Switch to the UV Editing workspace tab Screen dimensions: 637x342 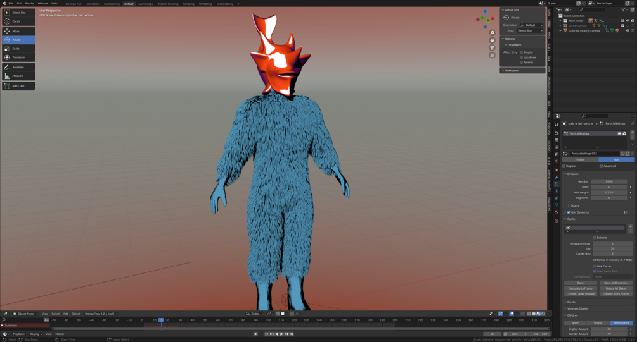[205, 4]
